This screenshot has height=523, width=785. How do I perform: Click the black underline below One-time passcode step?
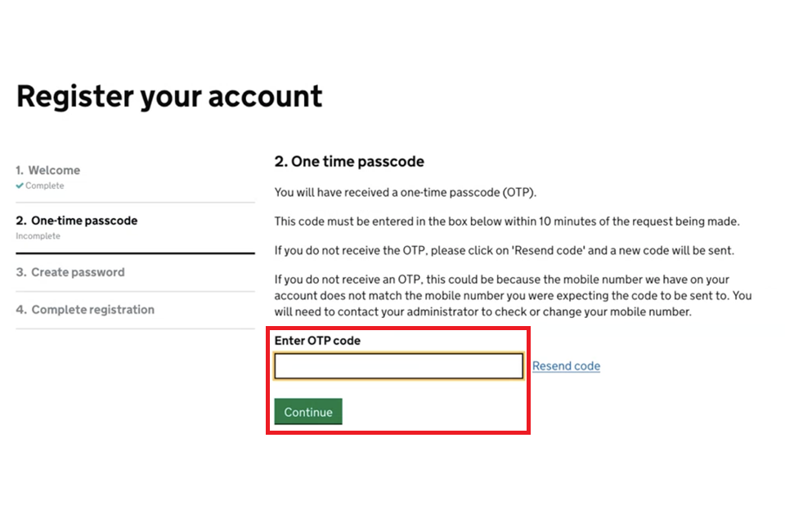[x=135, y=253]
